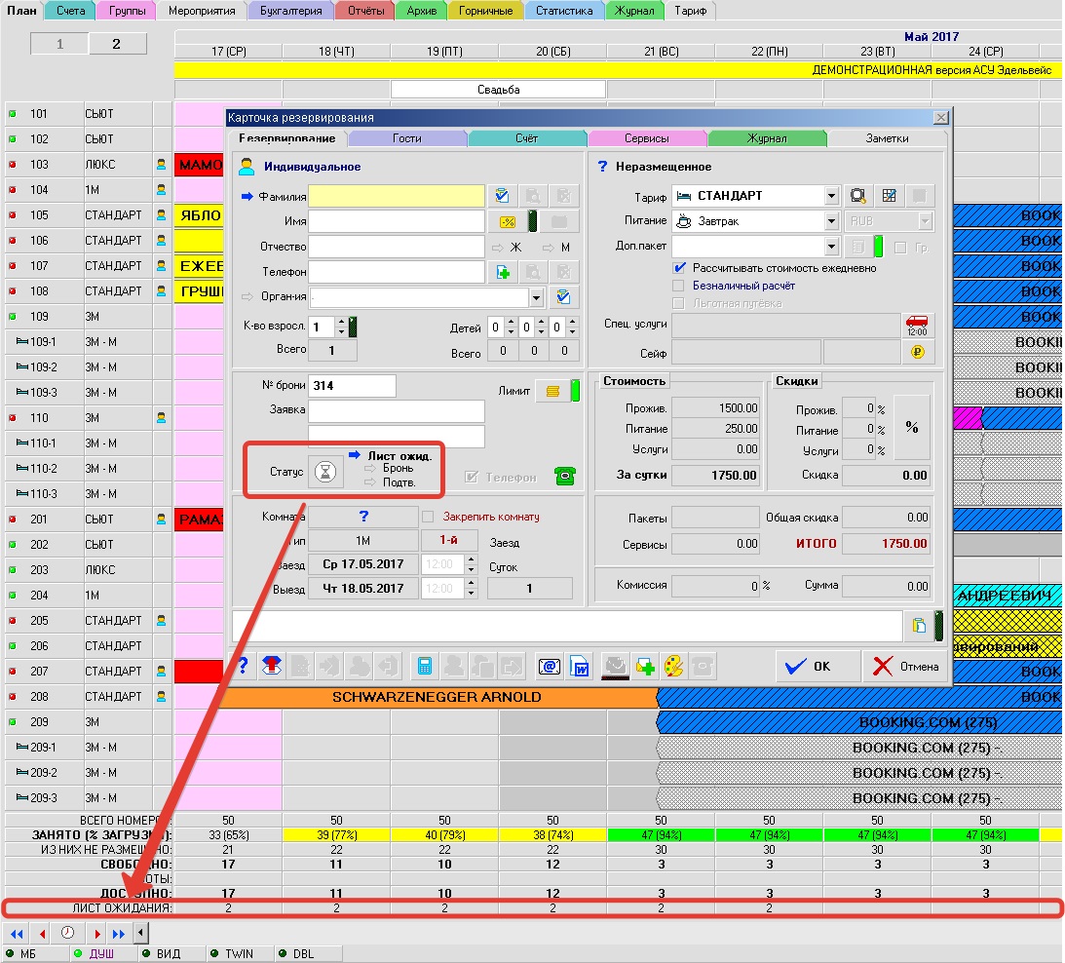The width and height of the screenshot is (1065, 963).
Task: Step back one day with red left arrow
Action: 43,934
